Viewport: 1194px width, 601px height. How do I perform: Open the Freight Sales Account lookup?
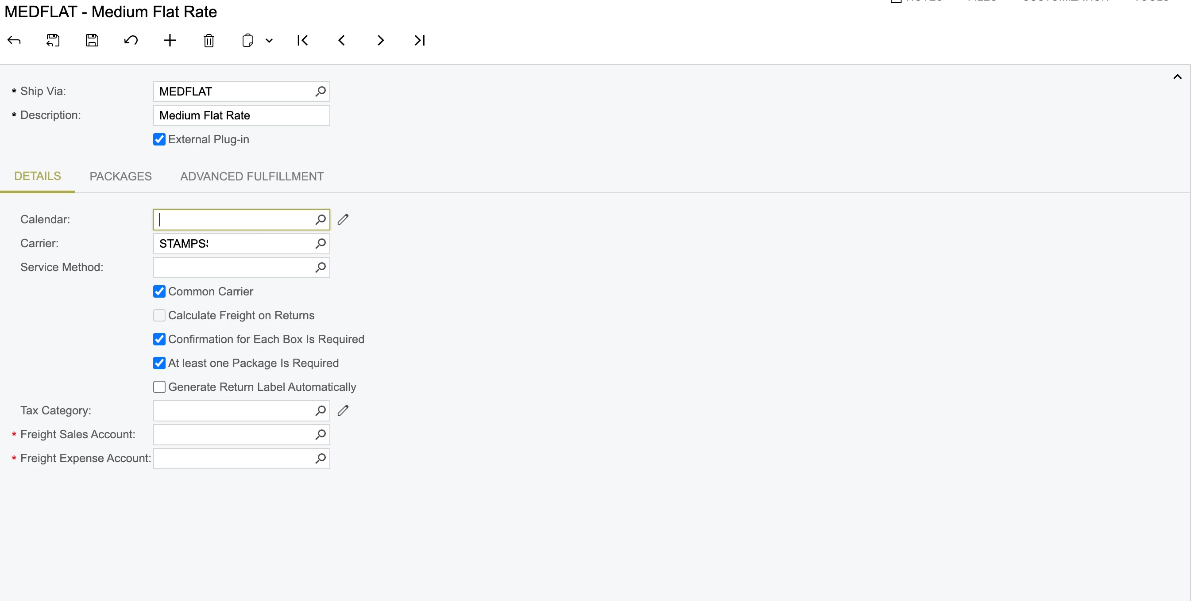pos(320,434)
